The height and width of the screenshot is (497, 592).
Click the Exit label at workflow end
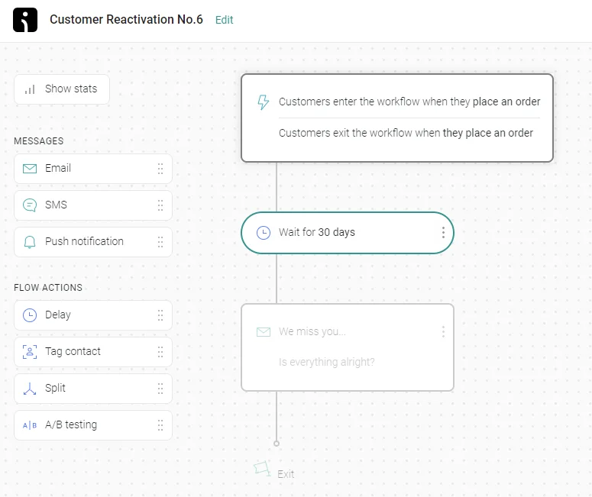coord(286,474)
